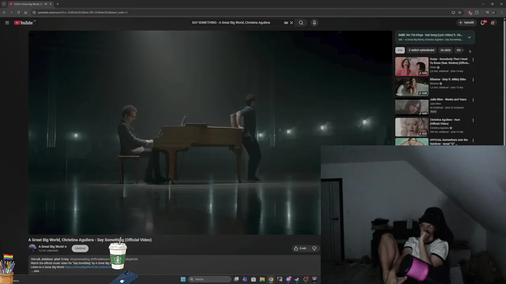Image resolution: width=506 pixels, height=284 pixels.
Task: Play Rihanna Stay ft. Mikky Ekko thumbnail
Action: pos(412,86)
